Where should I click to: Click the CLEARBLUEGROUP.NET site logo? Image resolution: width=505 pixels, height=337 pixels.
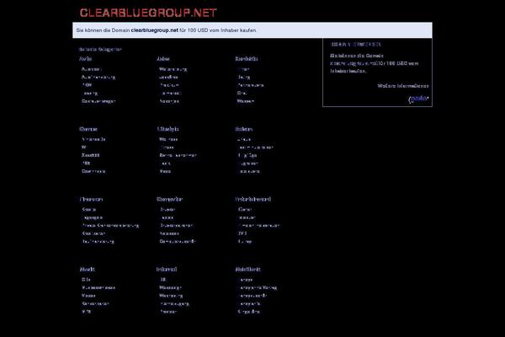coord(147,12)
